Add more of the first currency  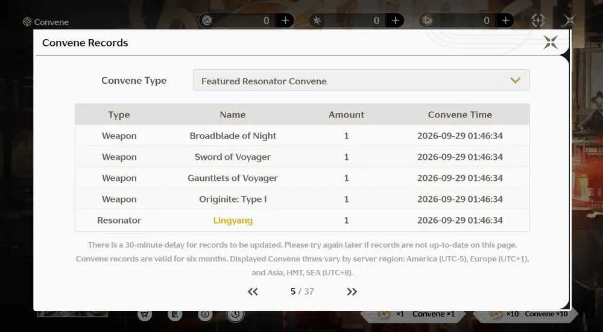285,20
